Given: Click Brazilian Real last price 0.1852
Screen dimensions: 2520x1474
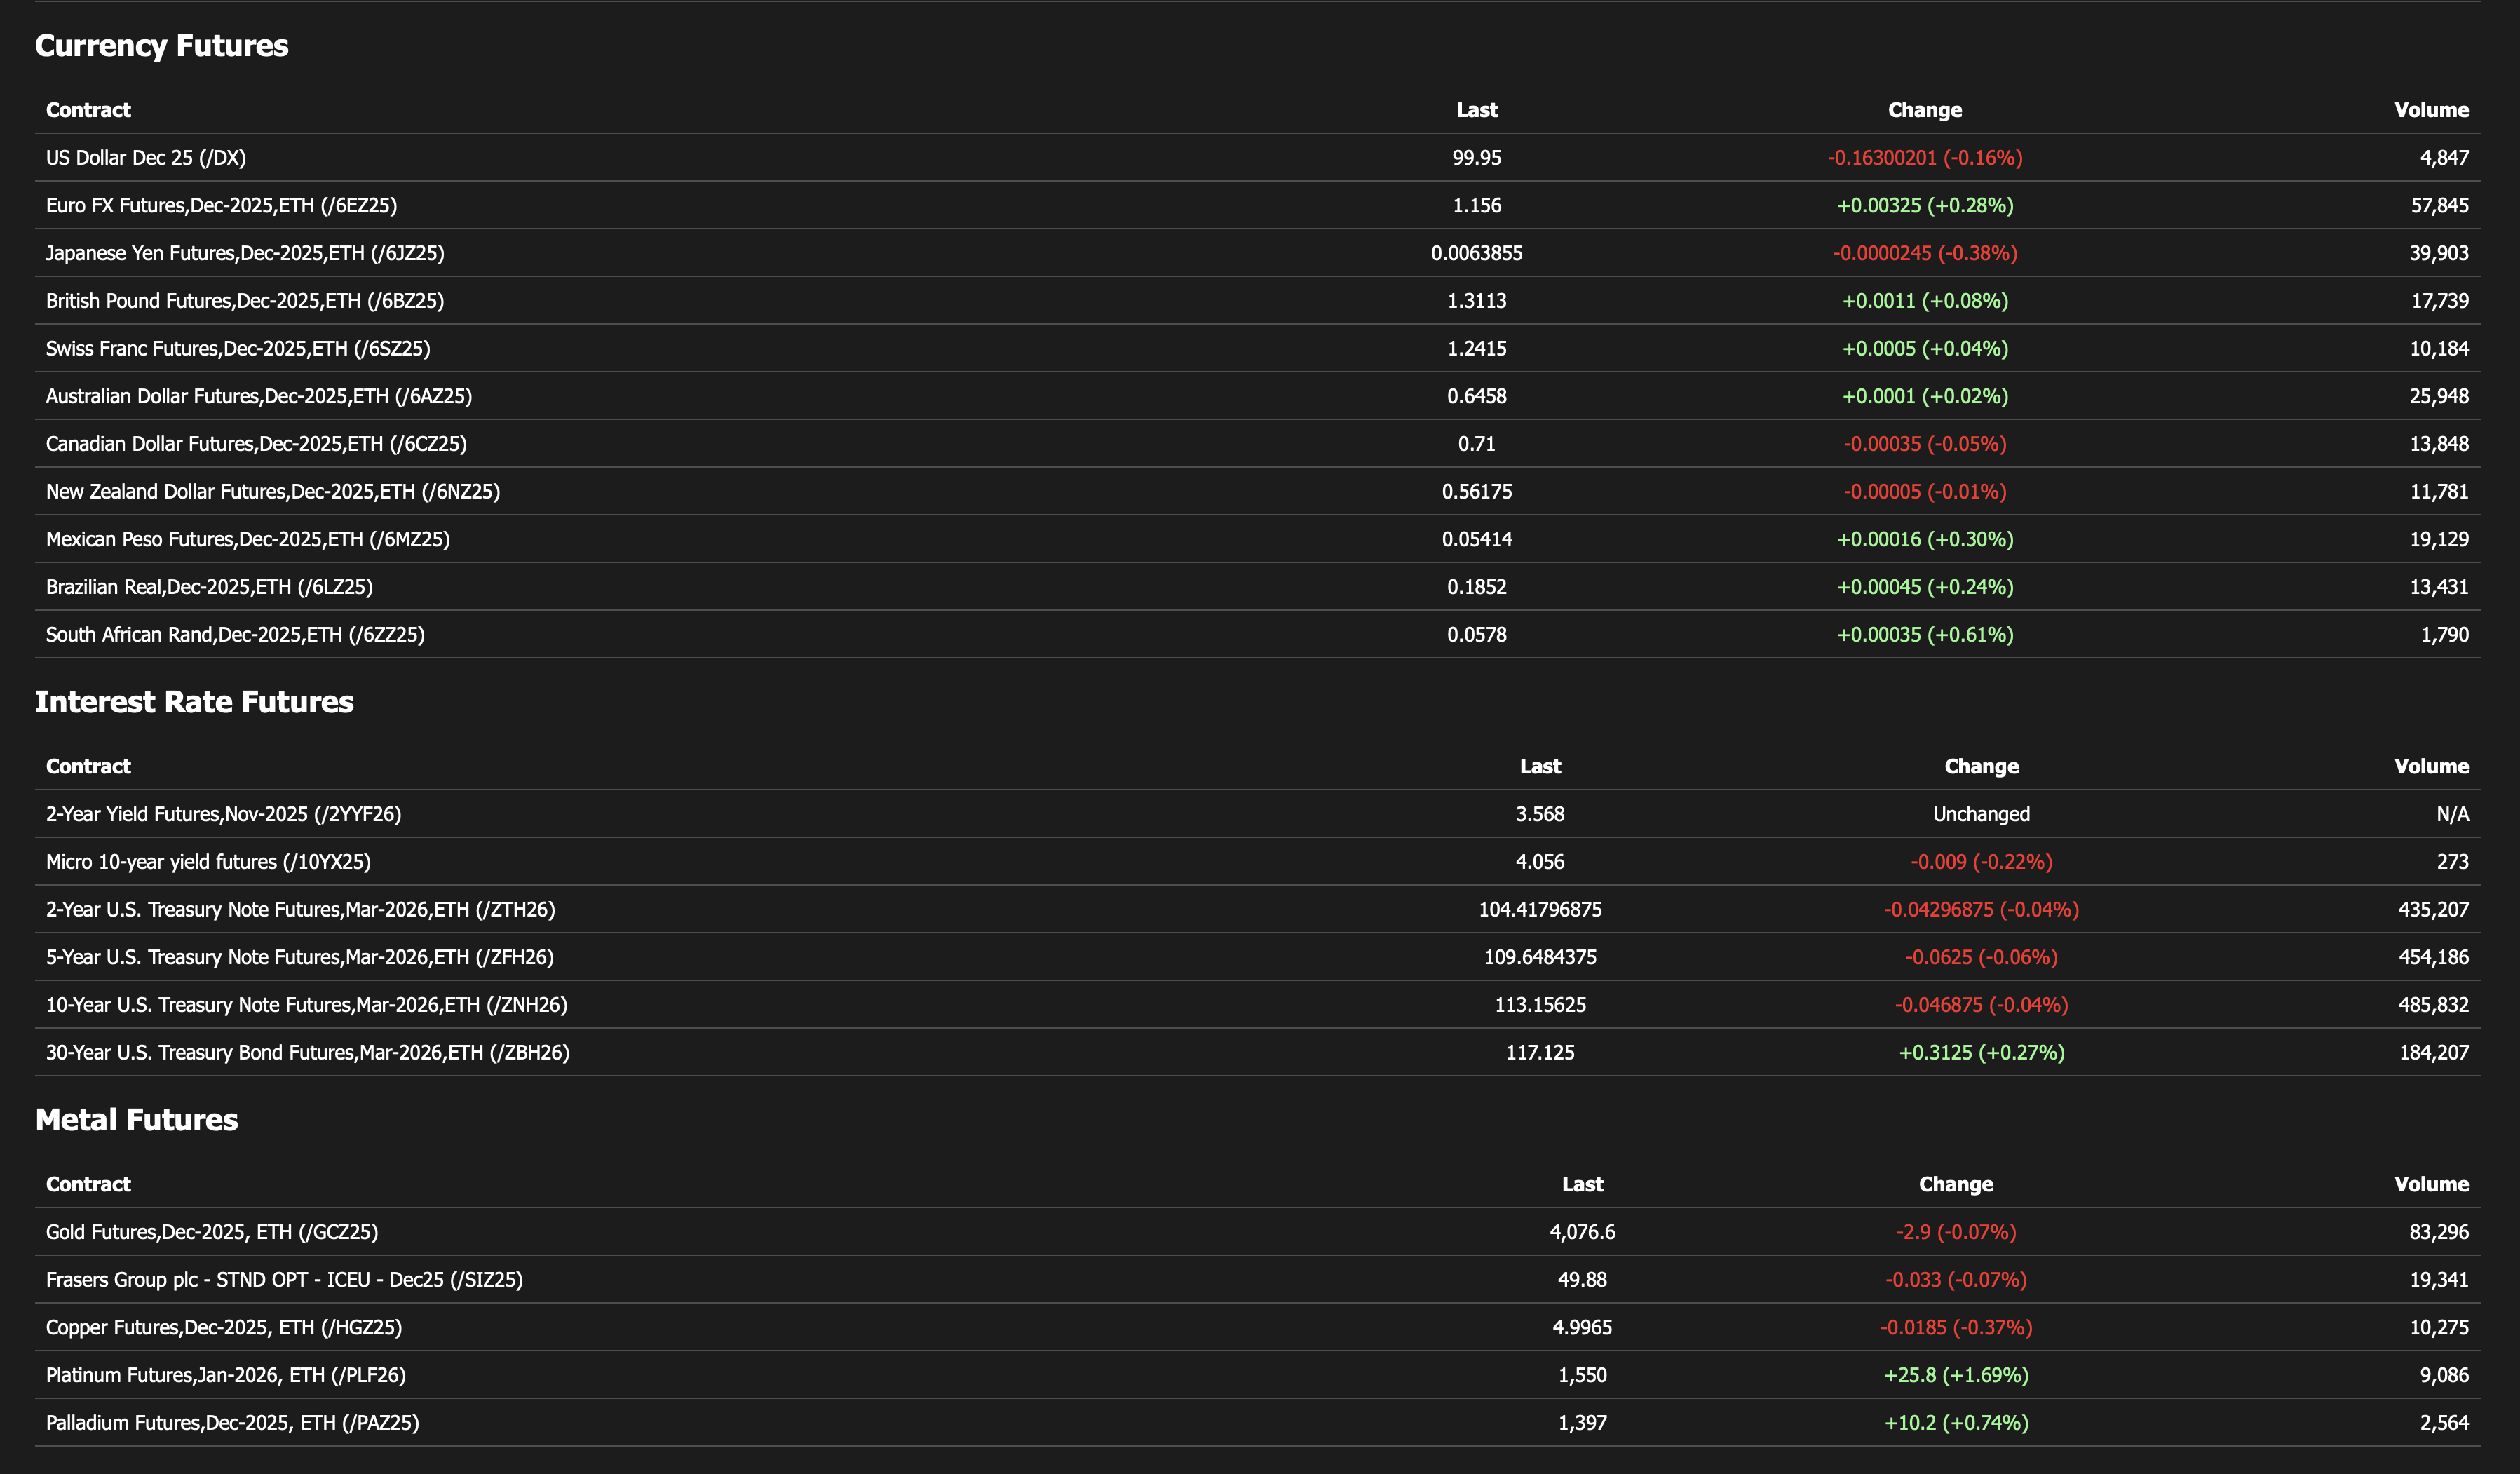Looking at the screenshot, I should [1476, 587].
